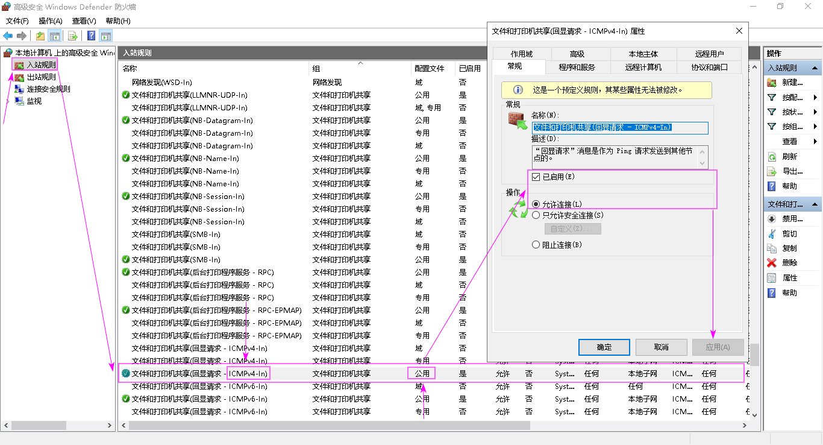Open the 操作(A) menu
The image size is (823, 445).
pos(51,21)
